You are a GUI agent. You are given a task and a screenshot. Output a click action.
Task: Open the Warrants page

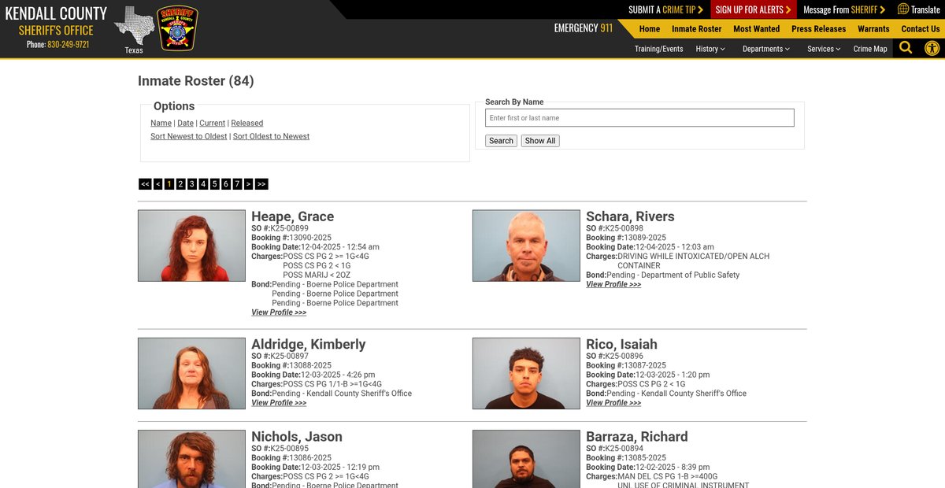pos(873,29)
